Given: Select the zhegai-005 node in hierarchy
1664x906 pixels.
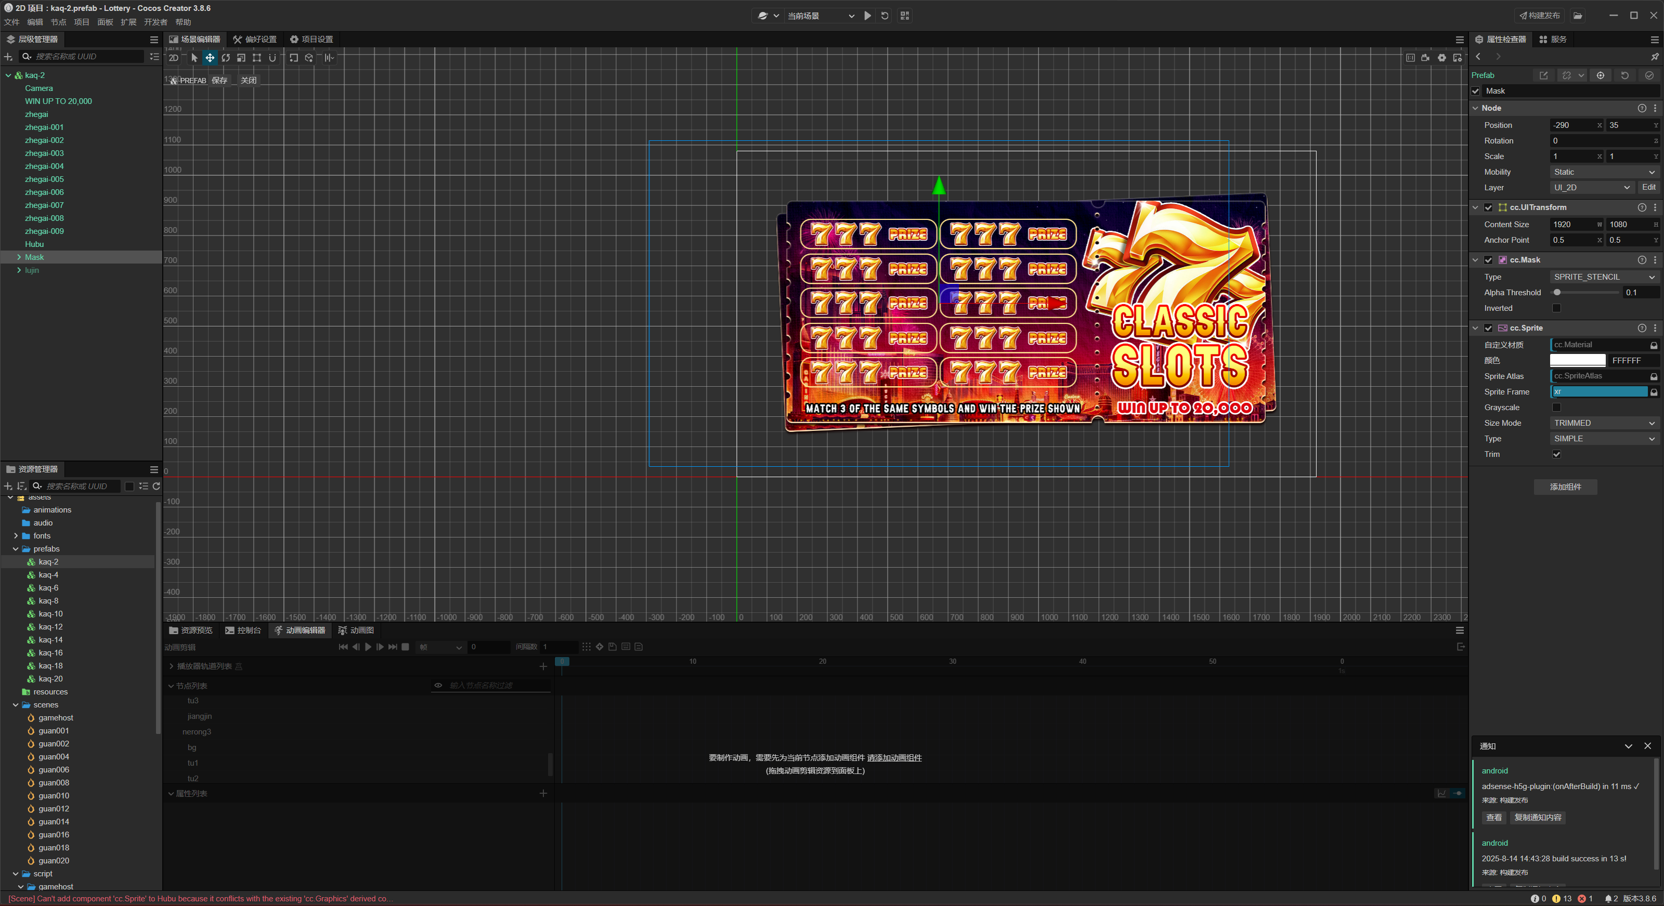Looking at the screenshot, I should tap(44, 179).
